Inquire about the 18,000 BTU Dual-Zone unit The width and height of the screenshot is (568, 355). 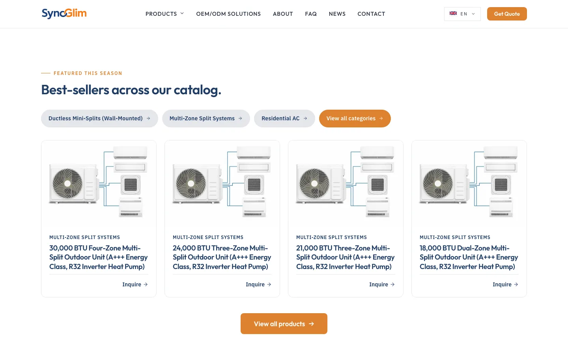505,284
